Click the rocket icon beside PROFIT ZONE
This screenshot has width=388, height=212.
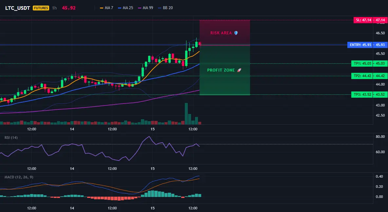point(239,70)
